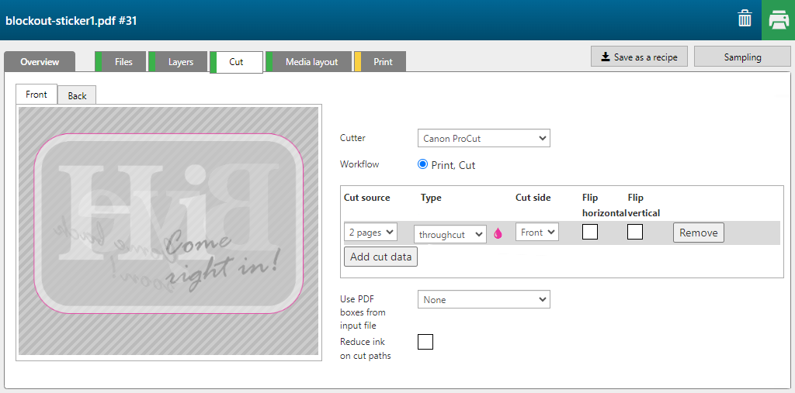Switch to the Overview tab
Image resolution: width=795 pixels, height=393 pixels.
click(x=40, y=62)
